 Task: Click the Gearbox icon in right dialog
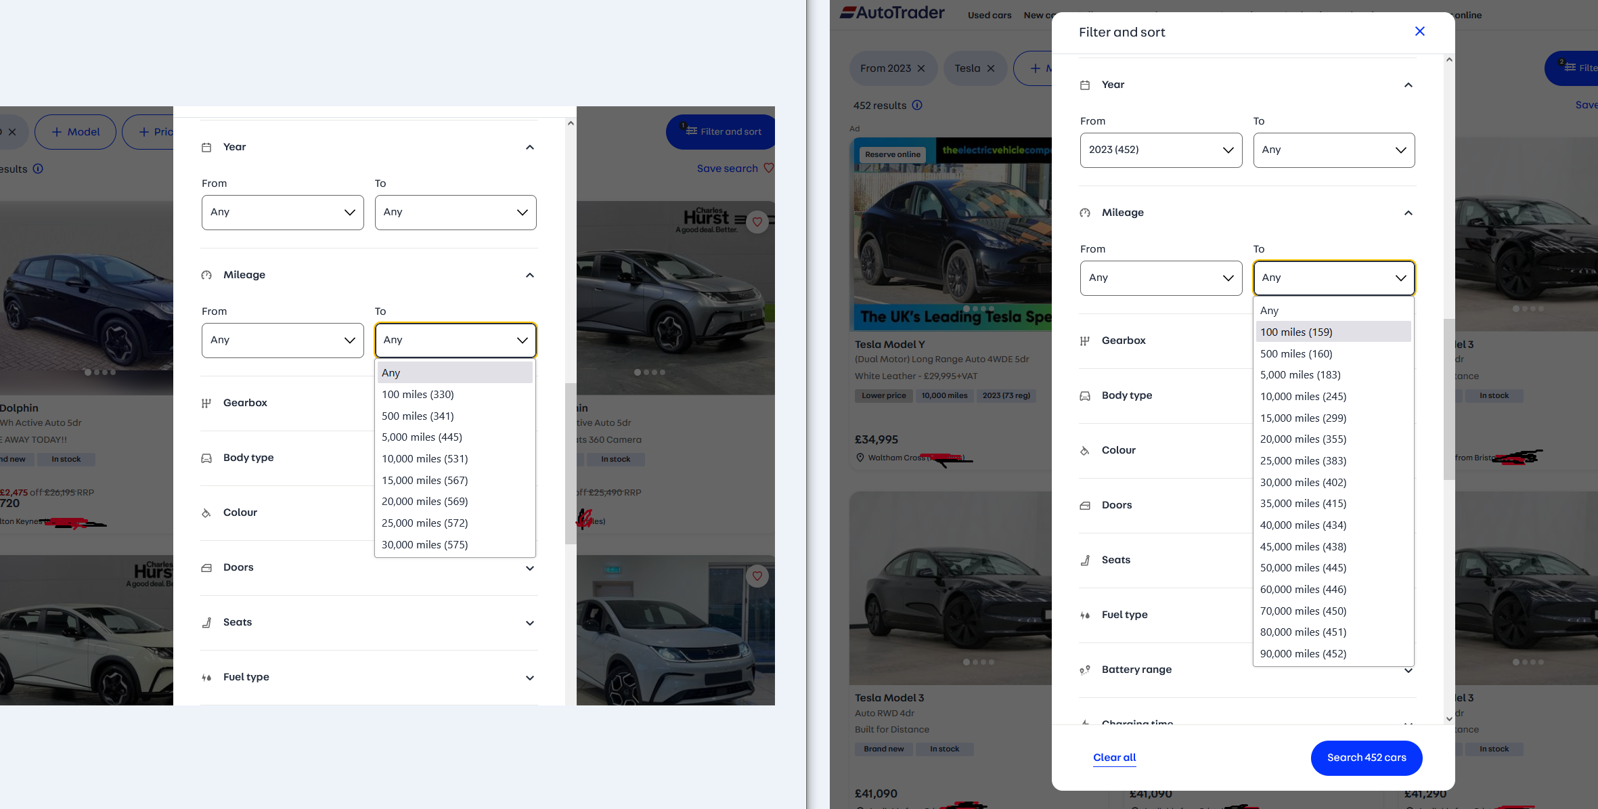tap(1085, 341)
